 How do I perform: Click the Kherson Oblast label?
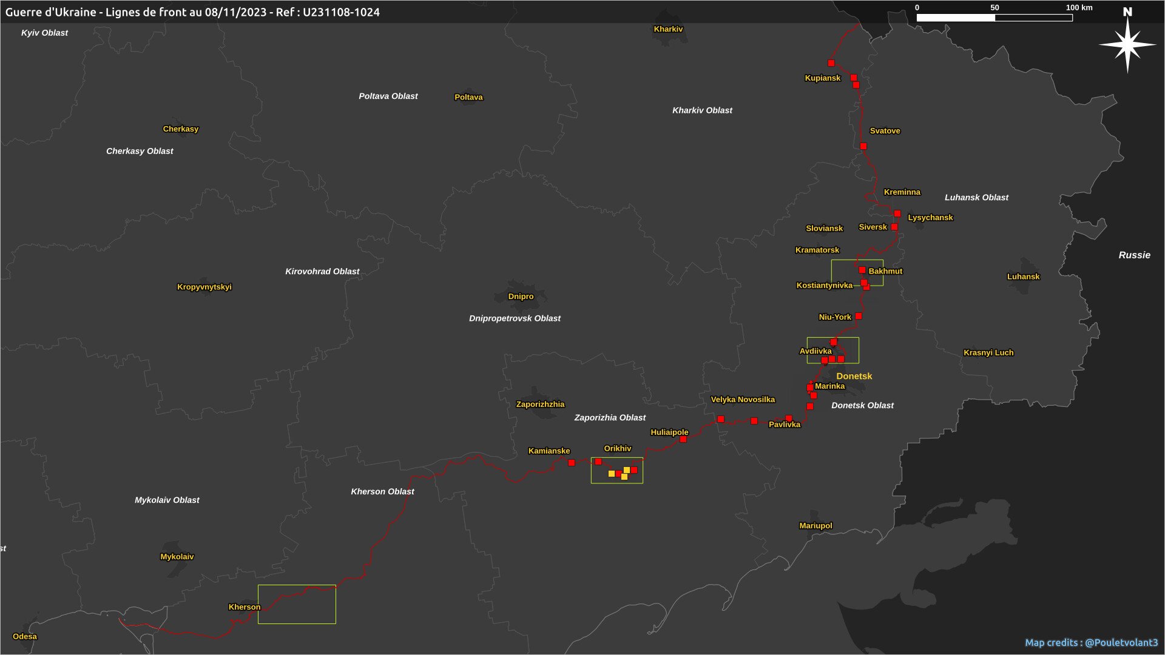click(382, 491)
